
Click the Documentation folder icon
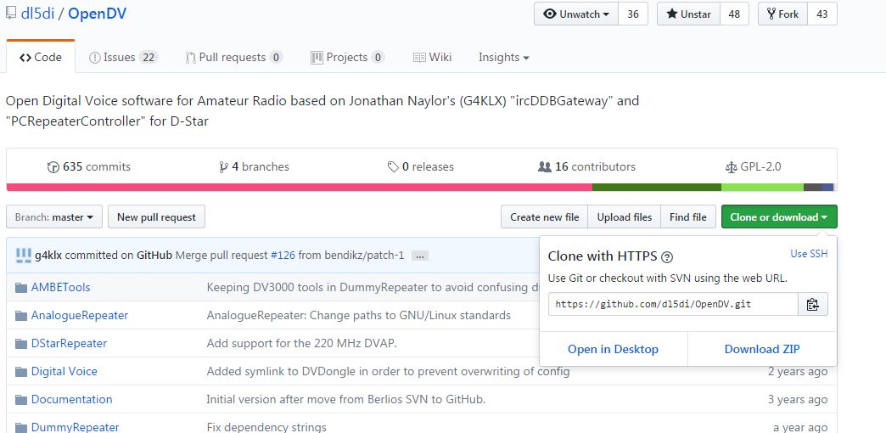pos(21,400)
